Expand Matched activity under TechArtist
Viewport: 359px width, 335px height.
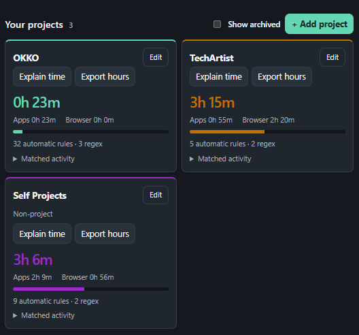coord(220,159)
